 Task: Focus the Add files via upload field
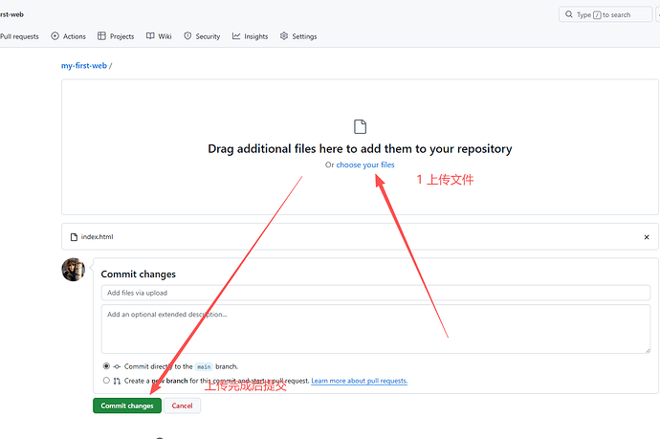(x=375, y=293)
